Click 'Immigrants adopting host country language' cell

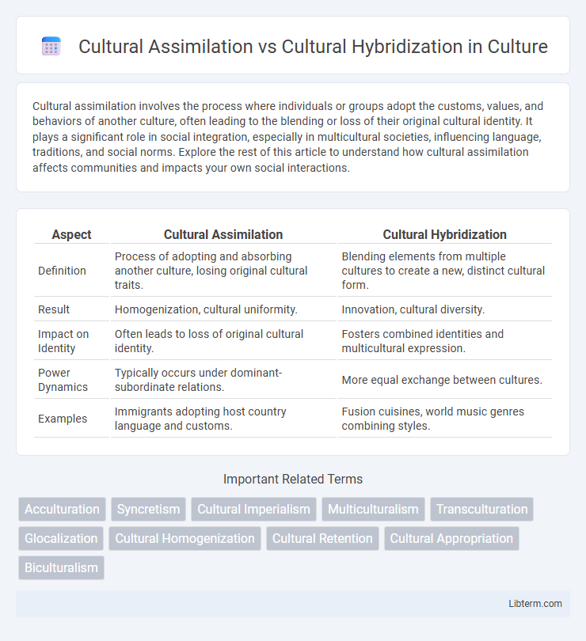(223, 419)
